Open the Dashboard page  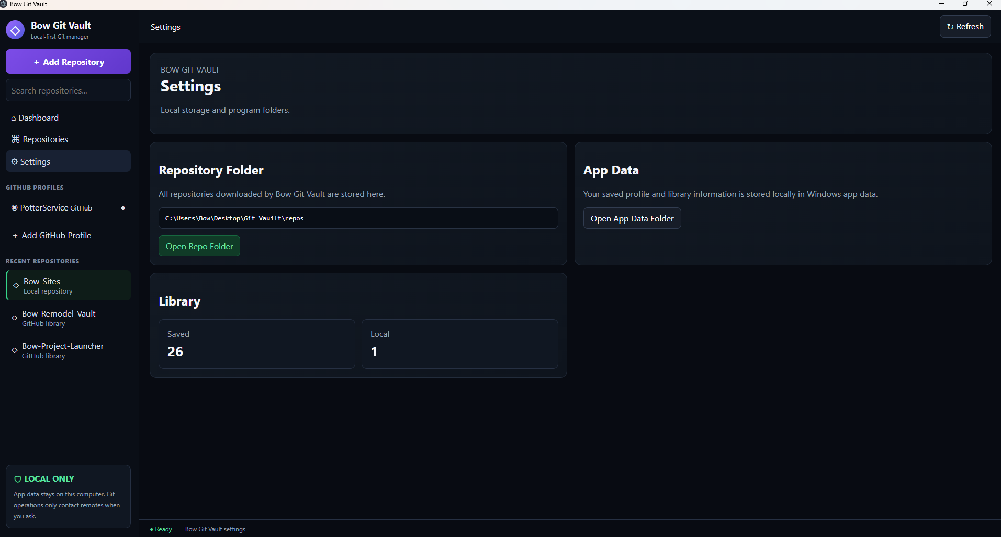coord(68,118)
